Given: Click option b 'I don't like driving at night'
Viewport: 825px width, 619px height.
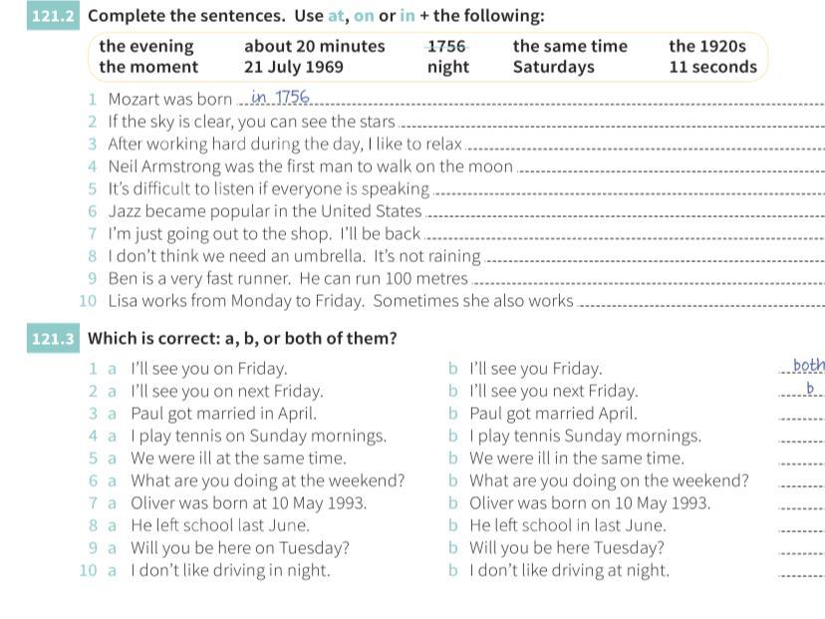Looking at the screenshot, I should pos(568,571).
